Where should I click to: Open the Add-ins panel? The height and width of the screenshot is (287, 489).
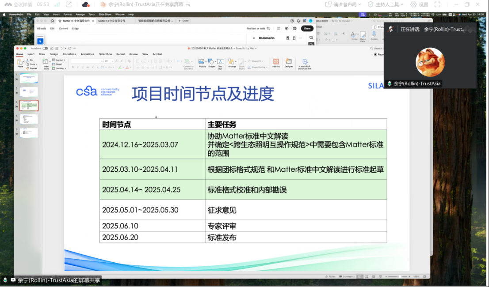[x=276, y=63]
